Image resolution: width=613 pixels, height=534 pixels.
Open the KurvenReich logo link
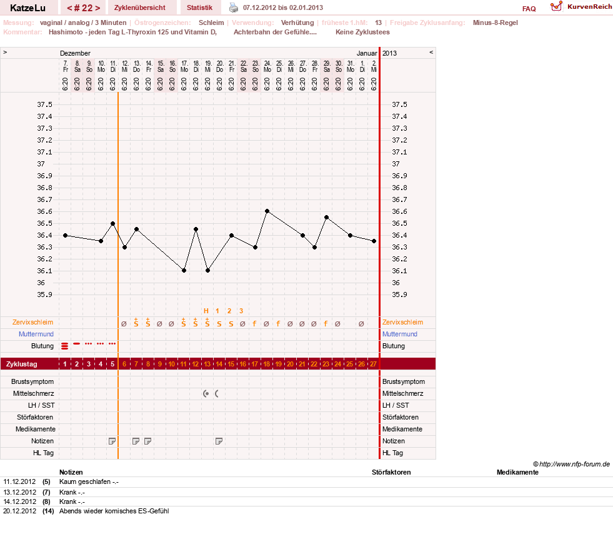pos(581,7)
